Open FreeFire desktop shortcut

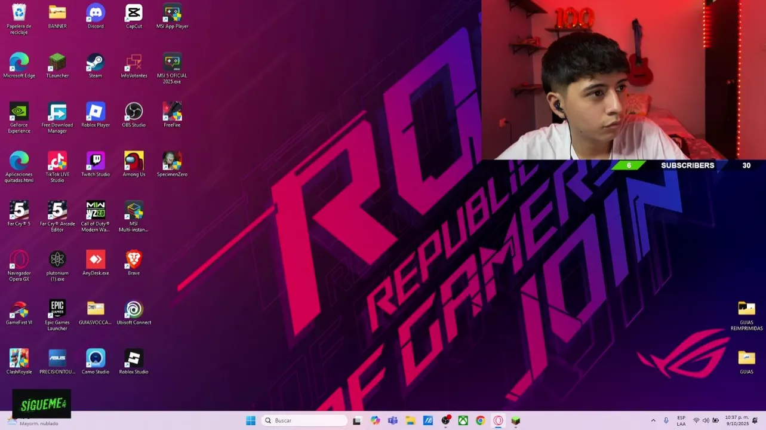pos(172,115)
